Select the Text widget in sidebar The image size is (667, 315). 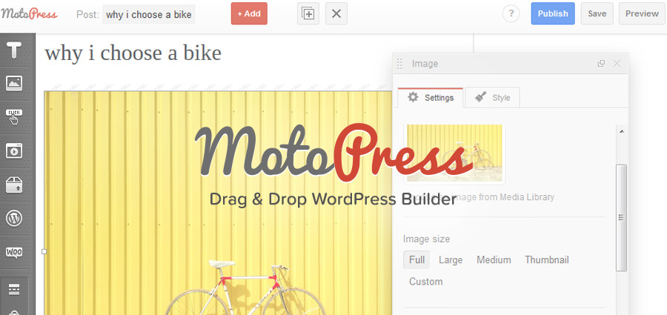[x=14, y=50]
